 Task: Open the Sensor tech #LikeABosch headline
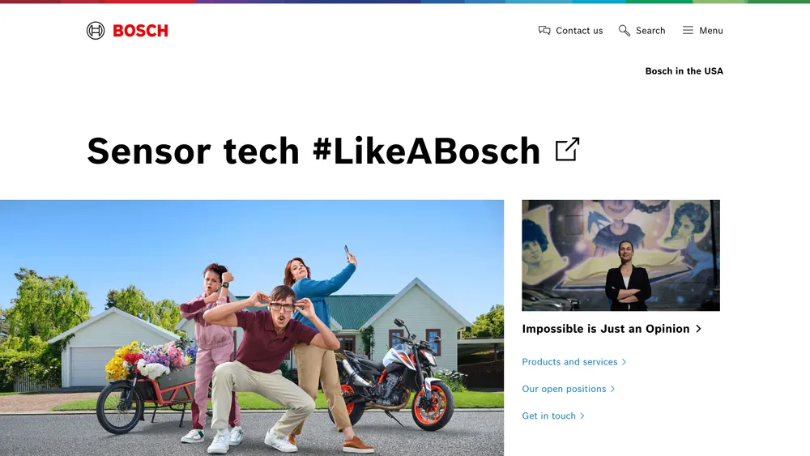tap(313, 151)
